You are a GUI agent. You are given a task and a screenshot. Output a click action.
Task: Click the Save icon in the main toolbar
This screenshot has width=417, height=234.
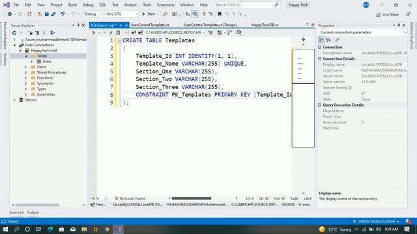click(46, 14)
